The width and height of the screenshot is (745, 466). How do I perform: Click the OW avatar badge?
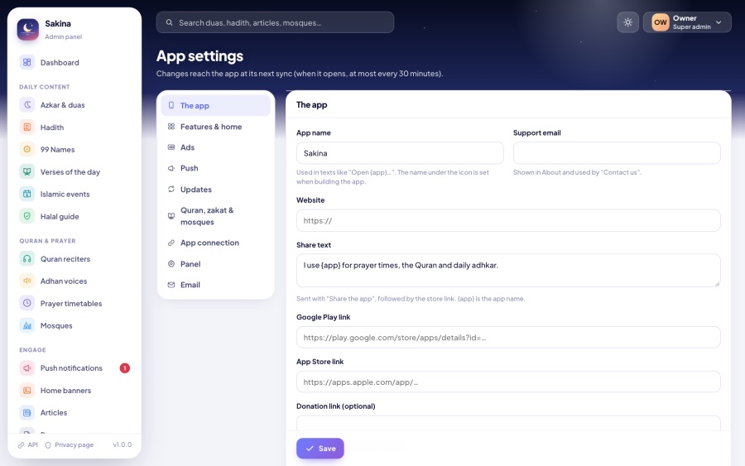coord(661,22)
